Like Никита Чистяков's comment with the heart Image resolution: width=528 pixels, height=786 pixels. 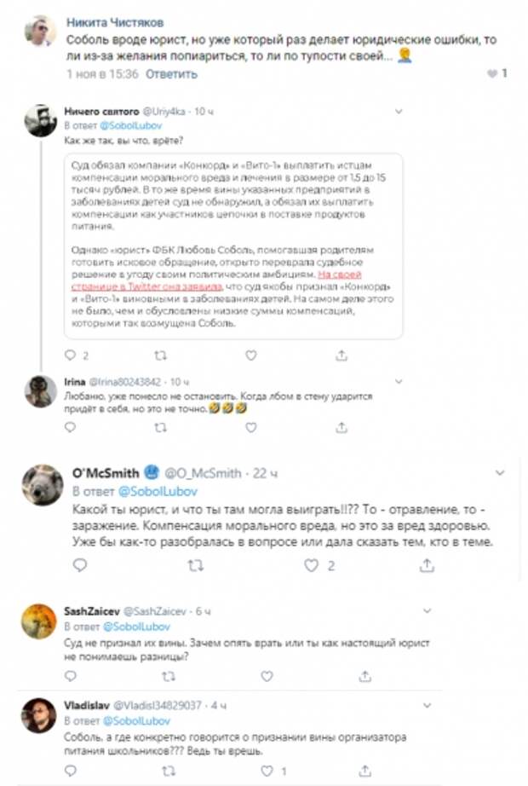491,73
